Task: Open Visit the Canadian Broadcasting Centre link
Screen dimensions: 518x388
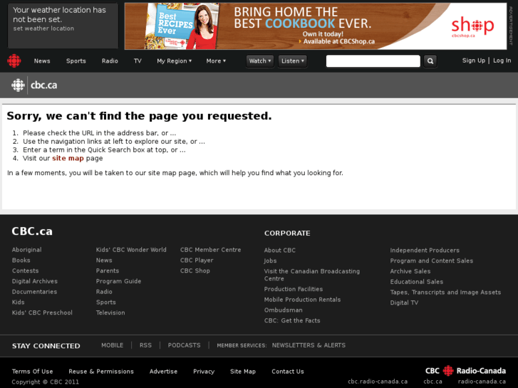Action: 312,275
